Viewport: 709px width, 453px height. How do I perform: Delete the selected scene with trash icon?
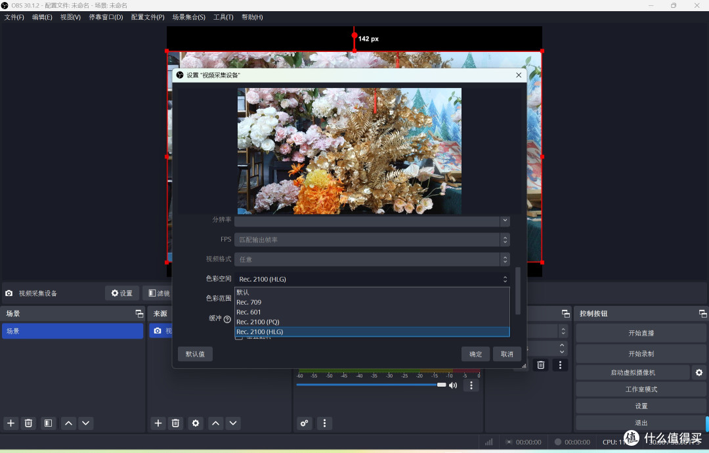click(x=28, y=423)
